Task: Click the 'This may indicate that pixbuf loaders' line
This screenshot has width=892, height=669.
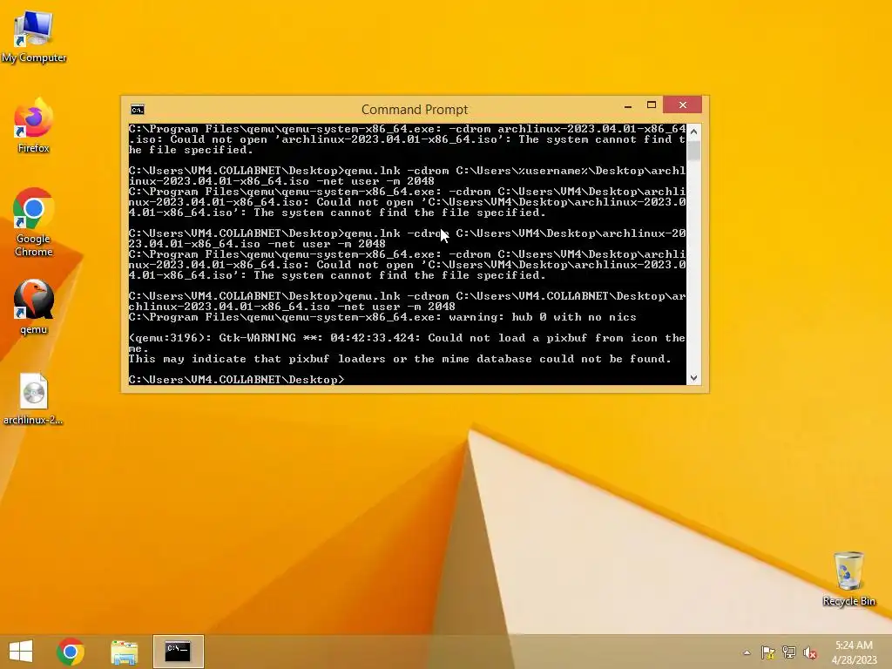Action: click(400, 359)
